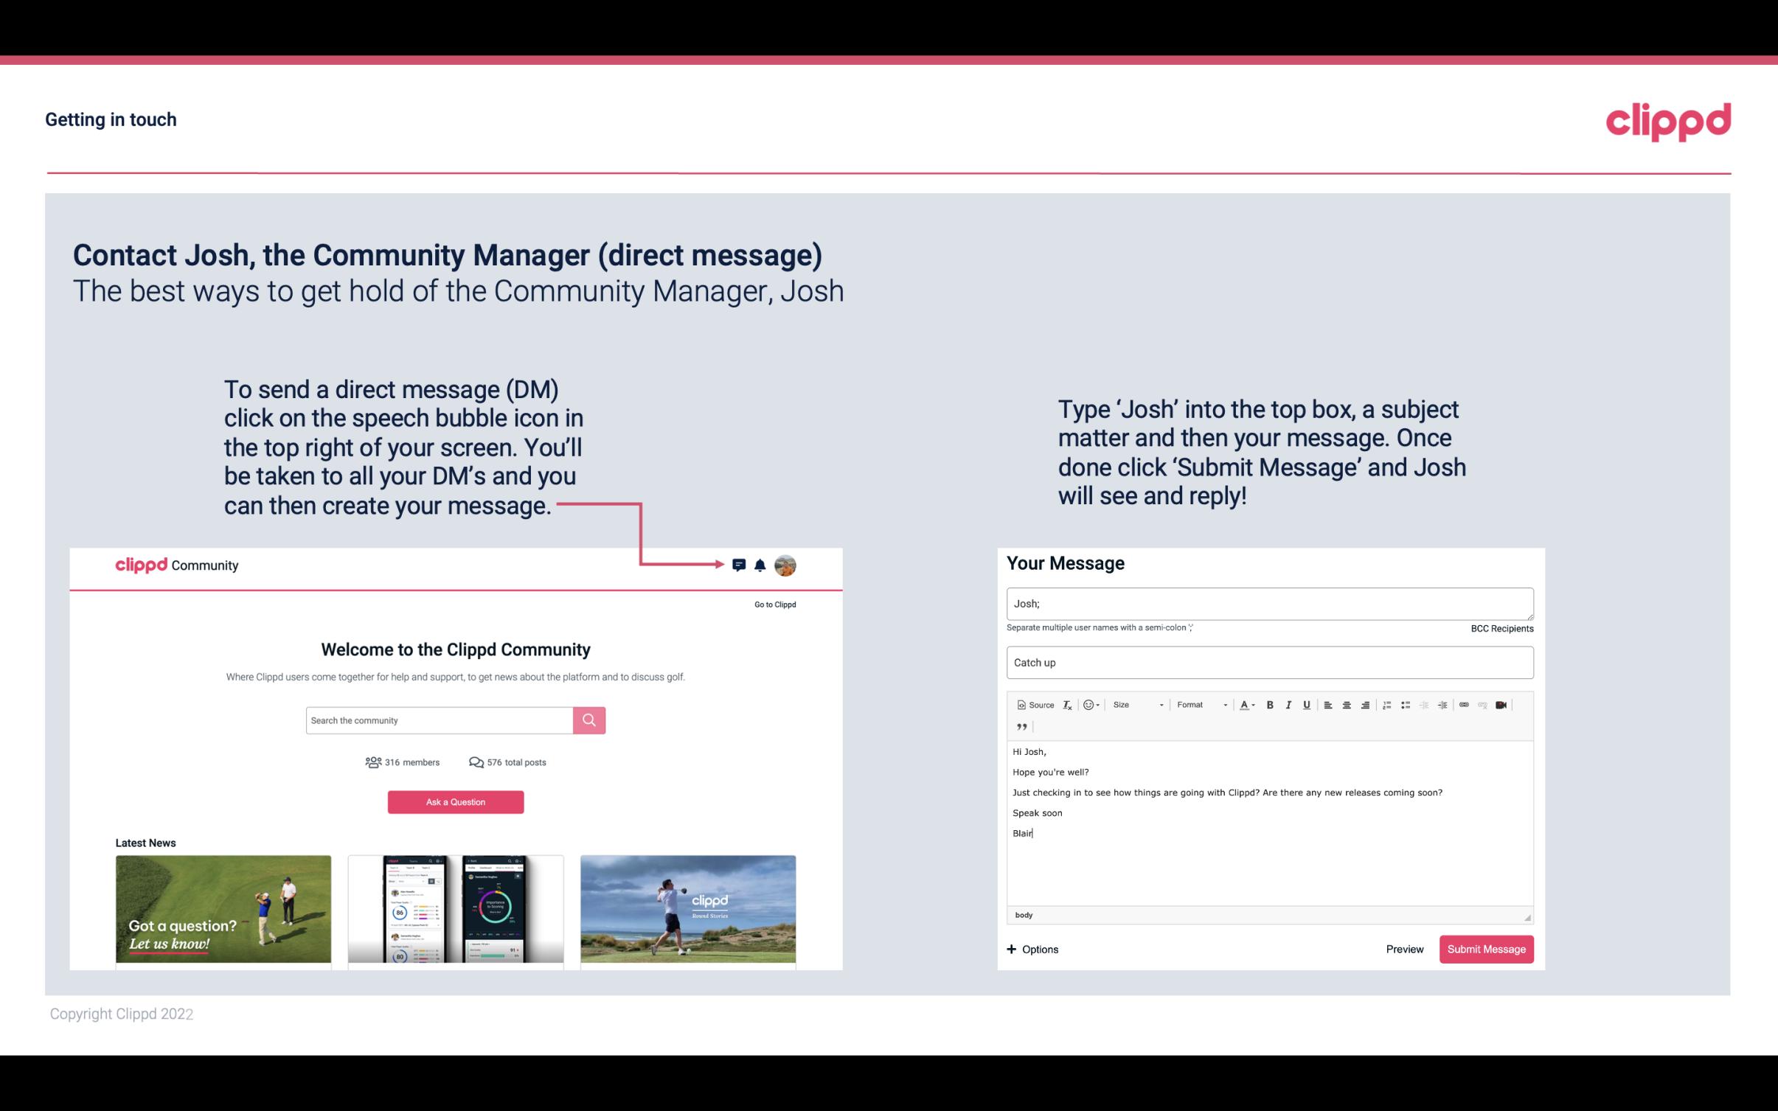Expand the Options section

click(x=1032, y=949)
